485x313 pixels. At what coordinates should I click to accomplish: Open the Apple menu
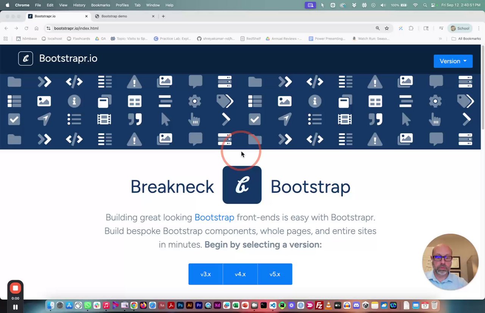pos(7,5)
